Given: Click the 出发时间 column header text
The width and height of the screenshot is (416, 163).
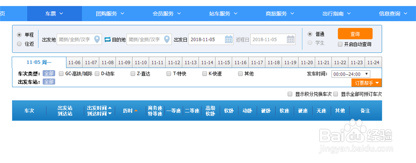Looking at the screenshot, I should click(97, 108).
